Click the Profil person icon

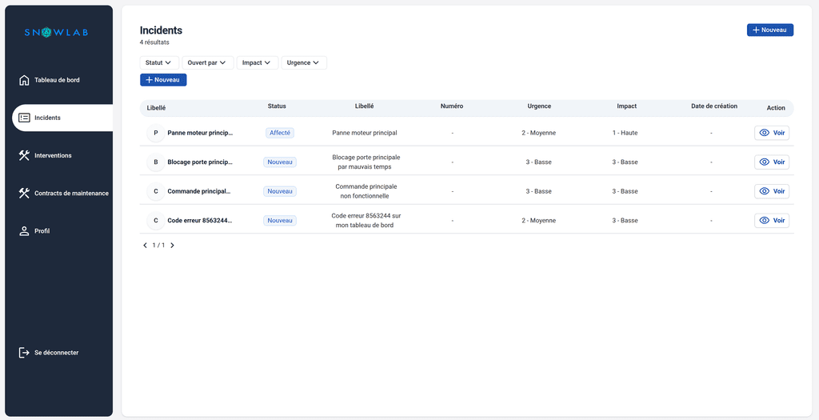coord(24,231)
